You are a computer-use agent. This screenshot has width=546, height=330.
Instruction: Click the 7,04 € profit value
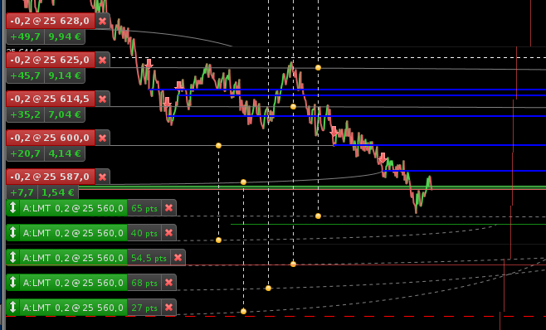[x=65, y=115]
